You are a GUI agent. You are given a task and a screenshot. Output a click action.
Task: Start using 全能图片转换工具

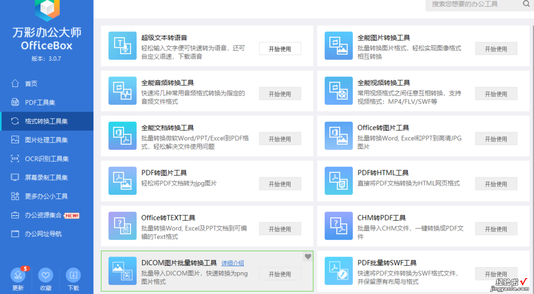pyautogui.click(x=496, y=49)
